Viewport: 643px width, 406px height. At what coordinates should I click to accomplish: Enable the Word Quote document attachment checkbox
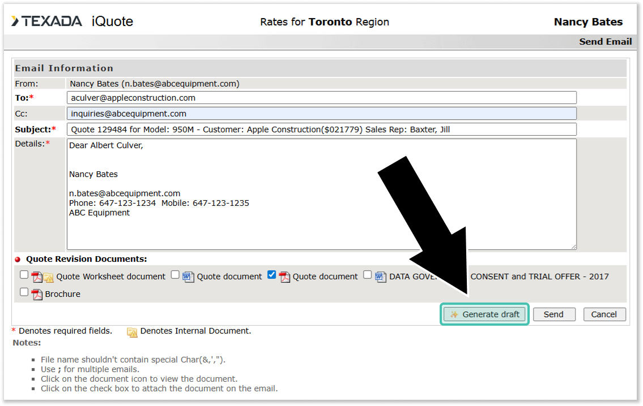point(175,275)
